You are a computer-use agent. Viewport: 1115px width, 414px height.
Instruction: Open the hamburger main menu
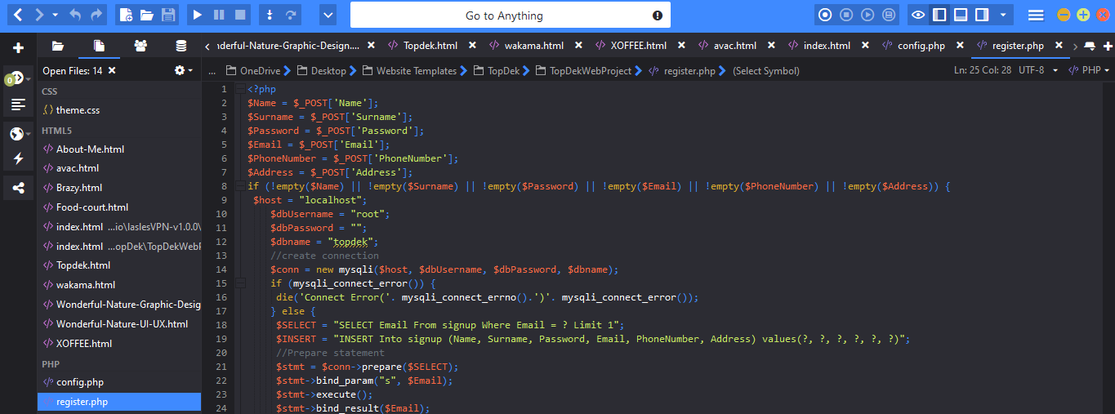tap(1035, 15)
